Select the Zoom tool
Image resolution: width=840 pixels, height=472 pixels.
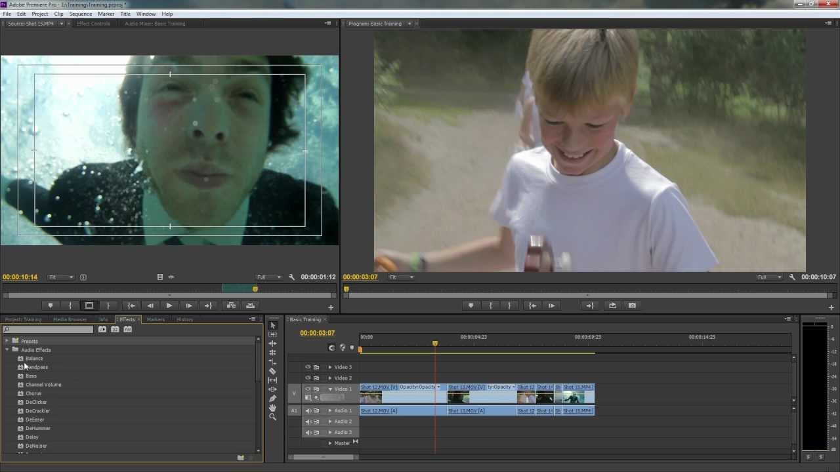pos(273,417)
